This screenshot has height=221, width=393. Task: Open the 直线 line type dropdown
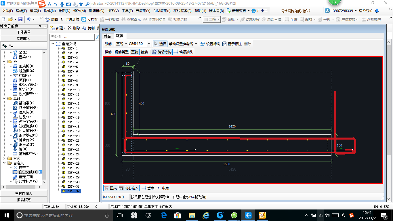(126, 44)
